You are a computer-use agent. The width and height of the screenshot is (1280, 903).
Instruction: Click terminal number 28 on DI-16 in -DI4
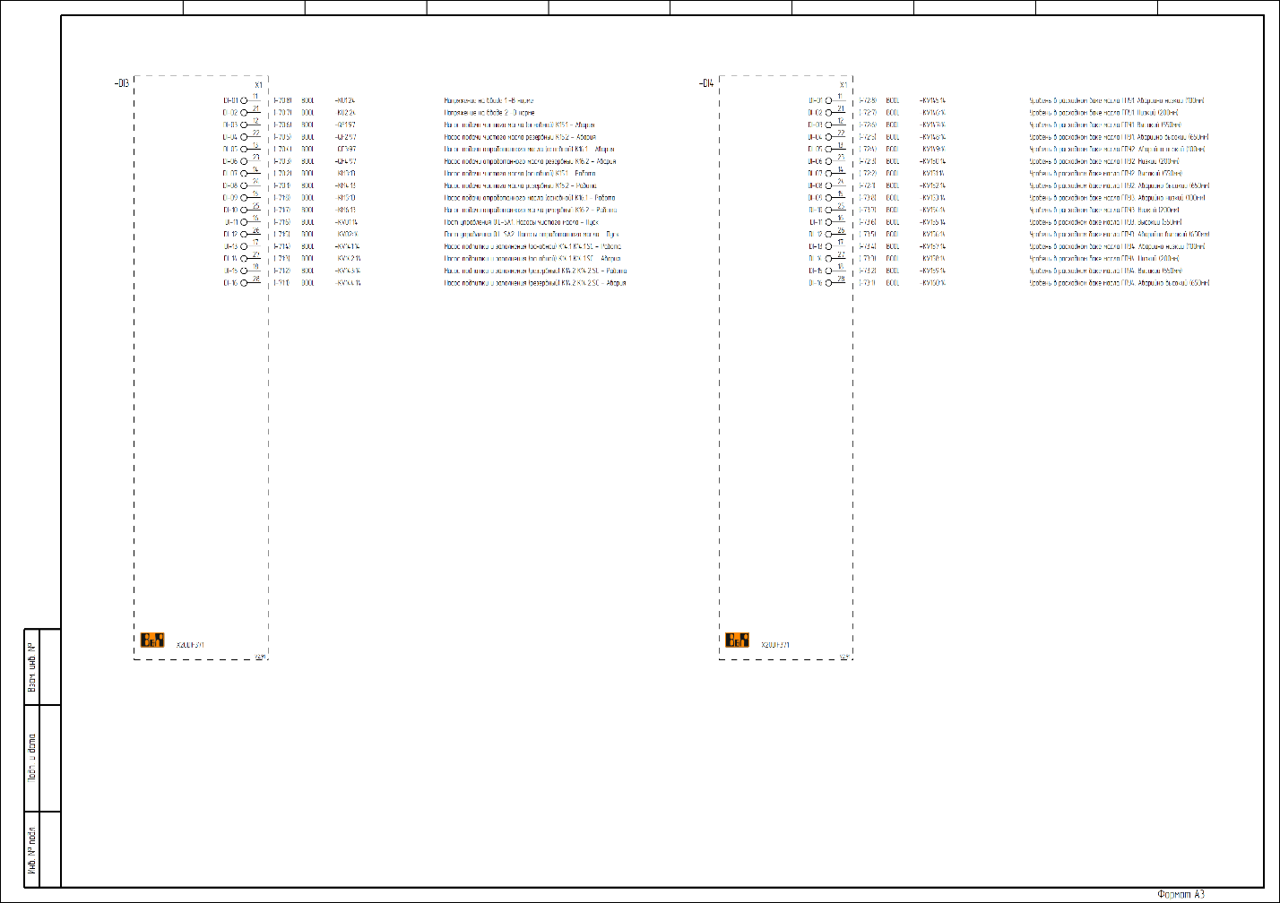tap(841, 279)
